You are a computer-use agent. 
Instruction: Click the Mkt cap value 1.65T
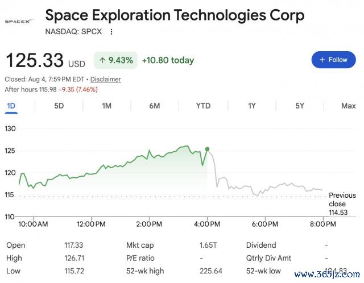tap(208, 245)
